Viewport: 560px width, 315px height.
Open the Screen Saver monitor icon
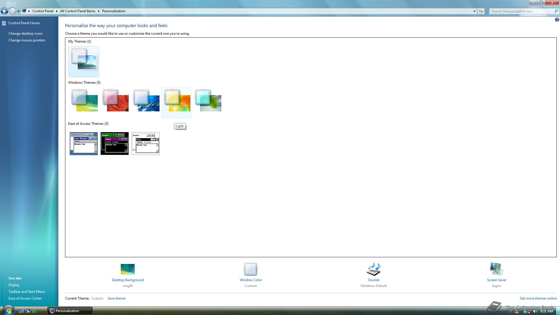[496, 269]
